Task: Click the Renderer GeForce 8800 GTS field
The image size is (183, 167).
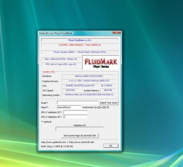Action: pyautogui.click(x=89, y=76)
